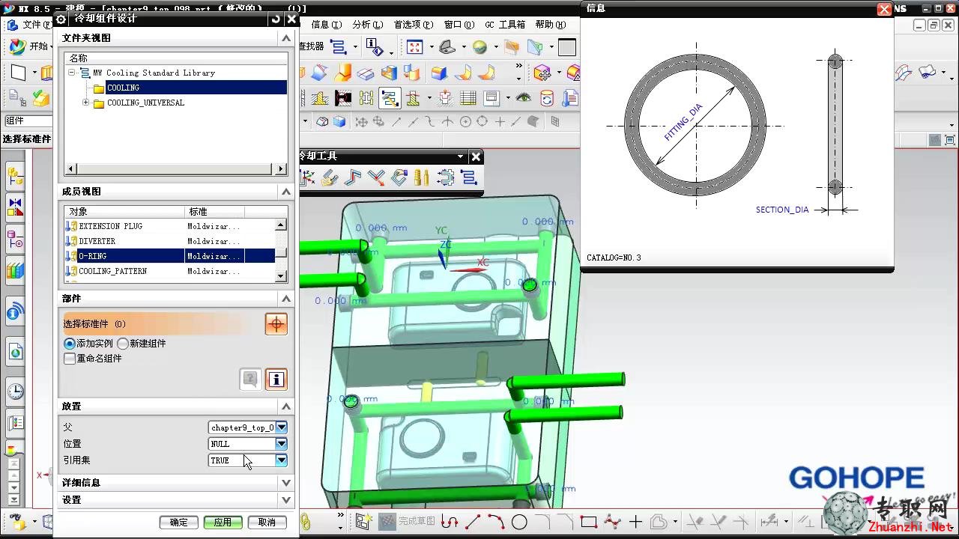Click the rendering style sphere icon
Screen dimensions: 959x539
click(x=480, y=47)
